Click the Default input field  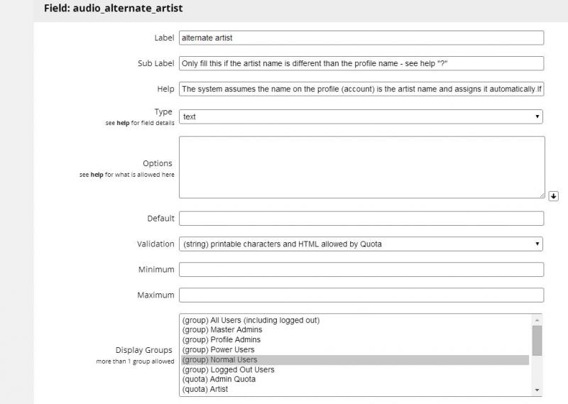tap(361, 218)
